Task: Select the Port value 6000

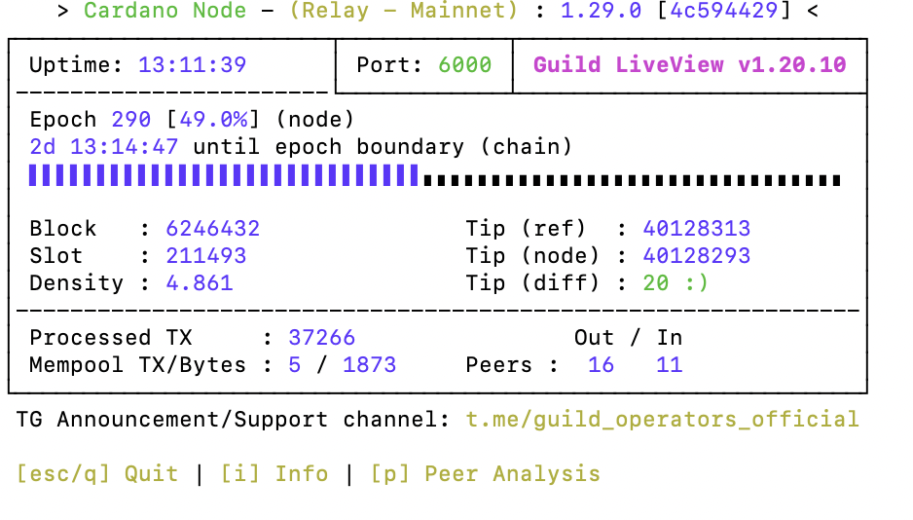Action: tap(464, 64)
